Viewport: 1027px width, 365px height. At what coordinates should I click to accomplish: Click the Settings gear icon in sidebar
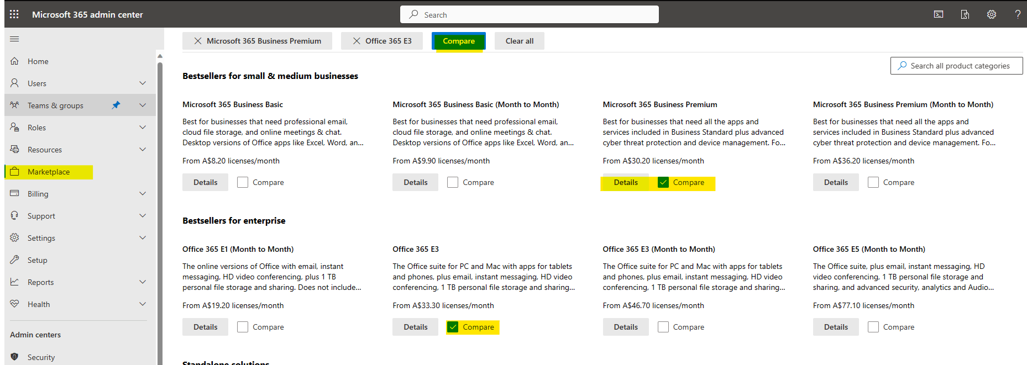point(14,237)
